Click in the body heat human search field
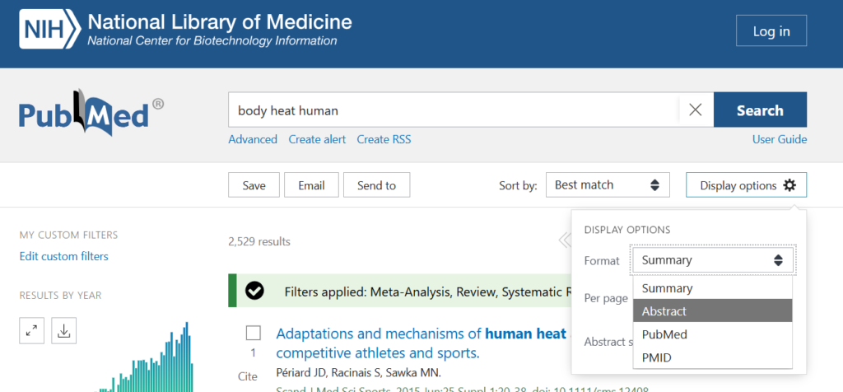The image size is (843, 392). [x=454, y=110]
